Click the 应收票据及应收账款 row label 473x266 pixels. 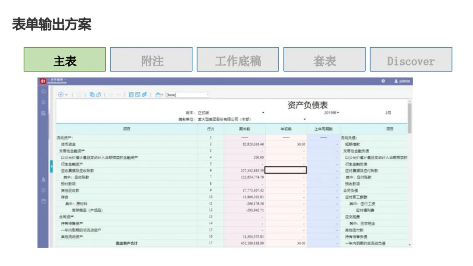pos(77,171)
